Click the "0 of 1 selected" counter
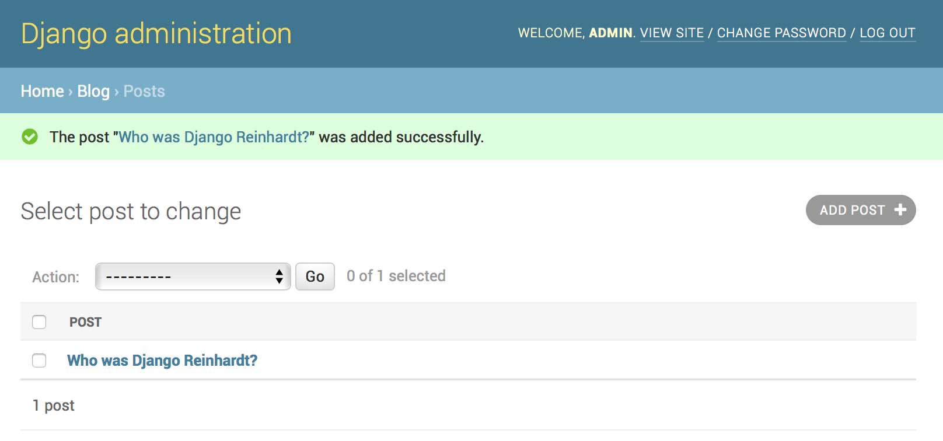943x441 pixels. pos(396,276)
